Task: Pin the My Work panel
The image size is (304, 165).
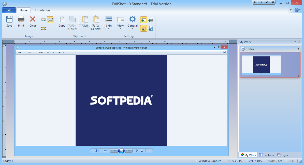Action: click(x=295, y=42)
